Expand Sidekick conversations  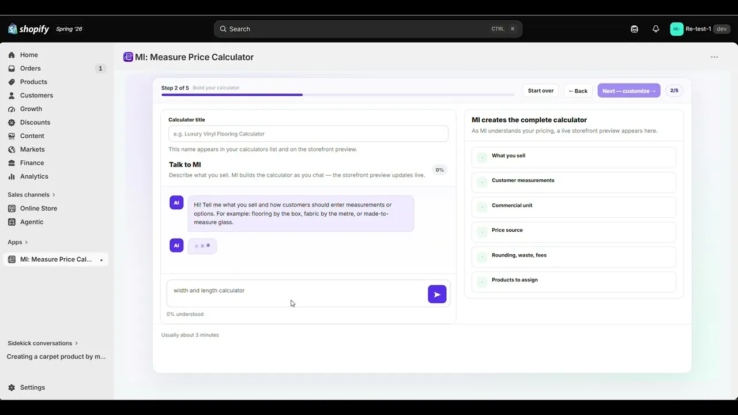pos(43,343)
